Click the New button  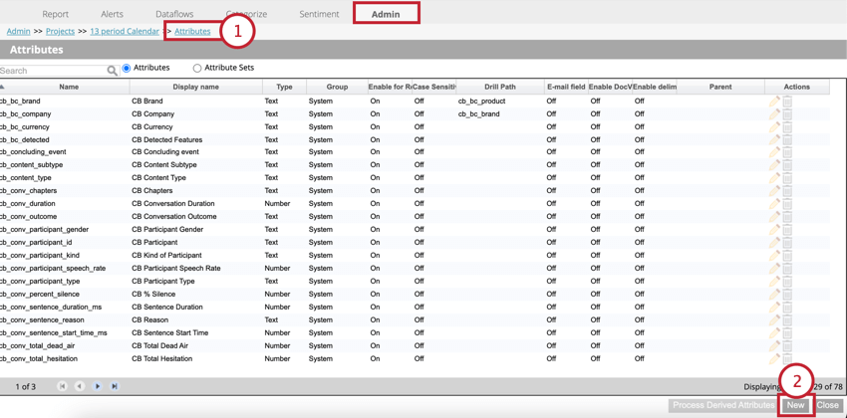tap(795, 405)
